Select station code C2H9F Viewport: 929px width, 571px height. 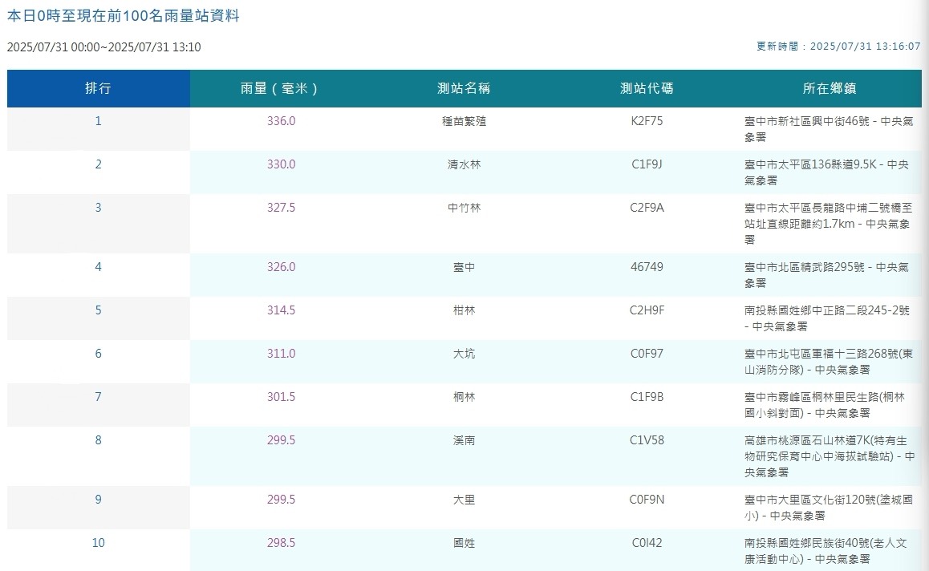[x=647, y=310]
